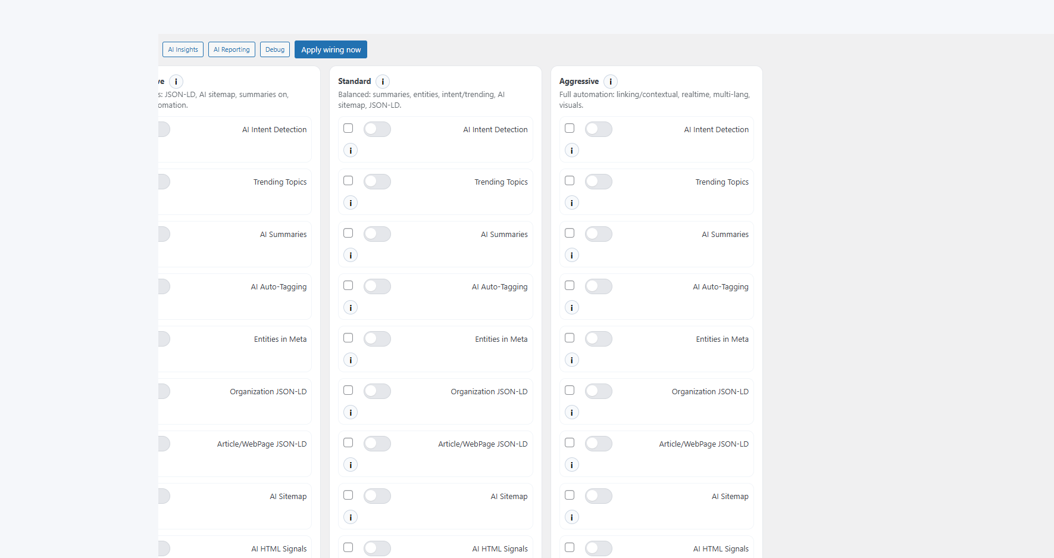
Task: Toggle Aggressive Organization JSON-LD switch
Action: [x=599, y=391]
